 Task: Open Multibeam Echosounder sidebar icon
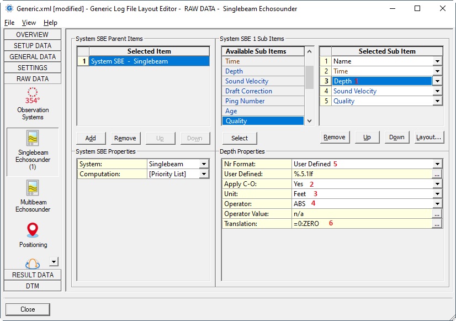(33, 188)
